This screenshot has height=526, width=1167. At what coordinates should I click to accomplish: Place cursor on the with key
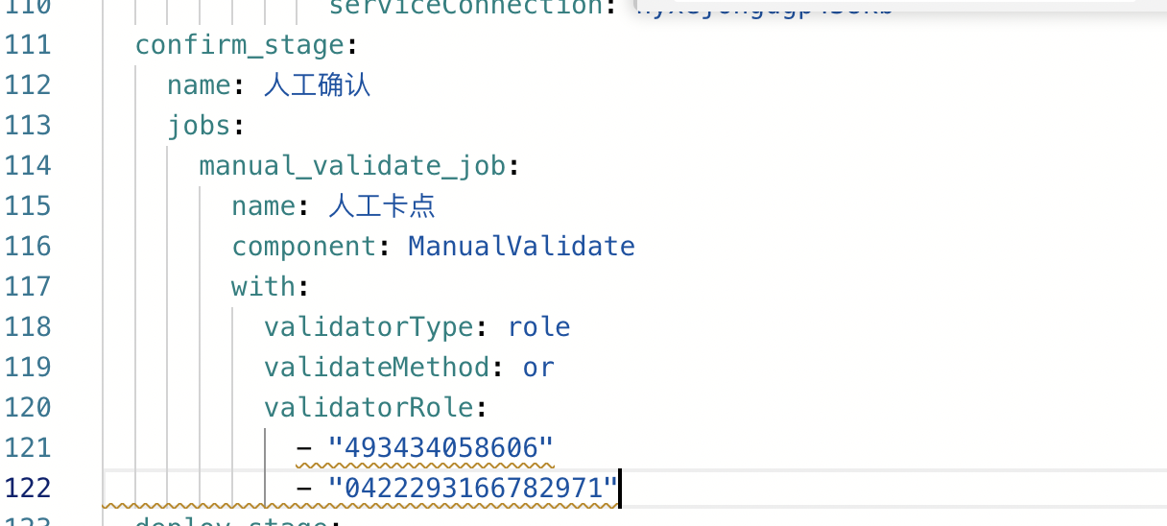[x=263, y=287]
